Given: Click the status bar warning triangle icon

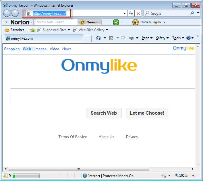Looking at the screenshot, I should tap(5, 176).
